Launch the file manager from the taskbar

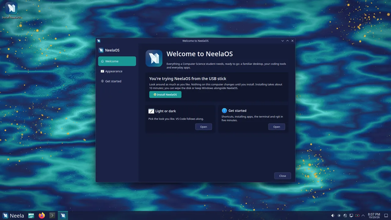[x=31, y=215]
